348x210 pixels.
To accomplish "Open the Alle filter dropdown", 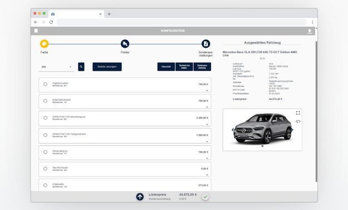I will [x=56, y=67].
